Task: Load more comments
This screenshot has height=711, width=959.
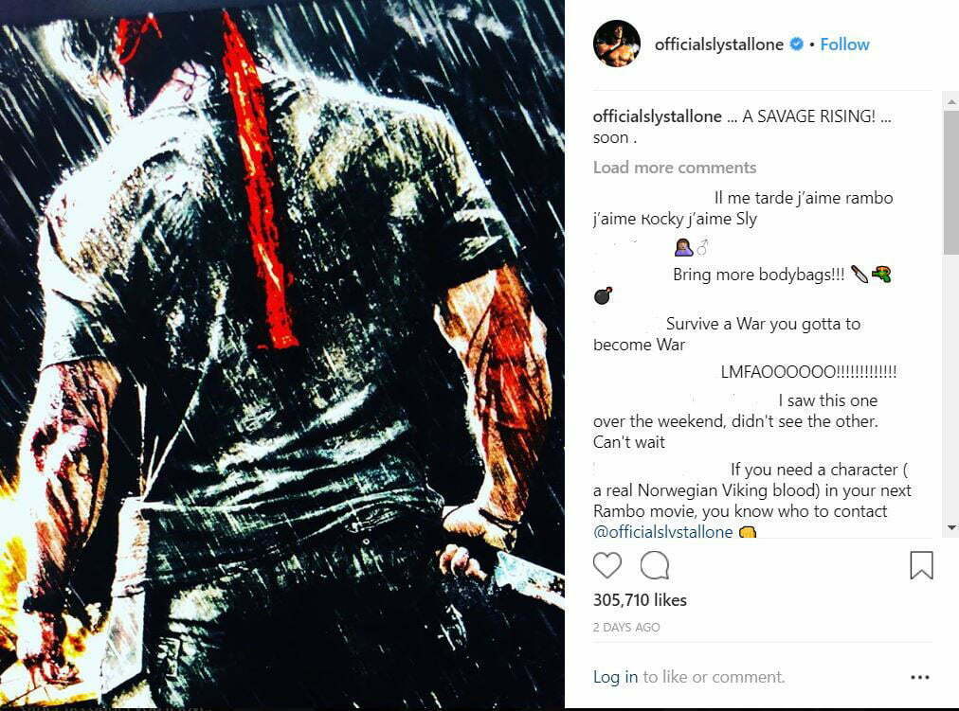Action: pos(675,168)
